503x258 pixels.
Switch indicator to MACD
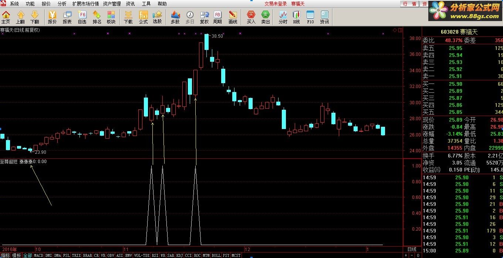(x=38, y=255)
